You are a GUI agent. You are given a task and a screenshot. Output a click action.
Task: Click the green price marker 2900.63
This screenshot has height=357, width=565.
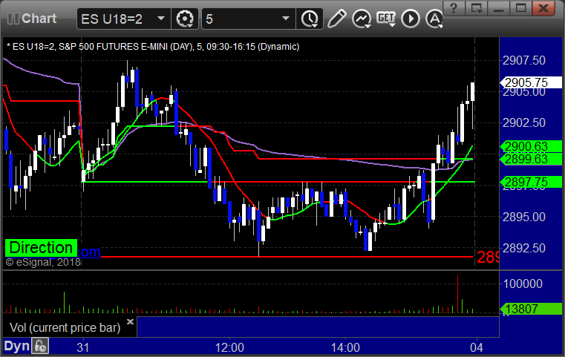click(530, 146)
